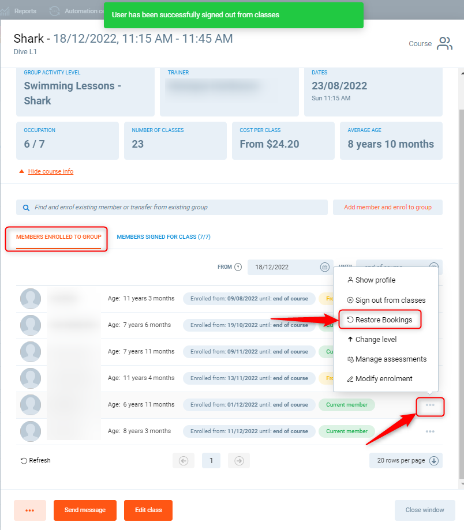Open the FROM date calendar icon
464x530 pixels.
(x=324, y=267)
